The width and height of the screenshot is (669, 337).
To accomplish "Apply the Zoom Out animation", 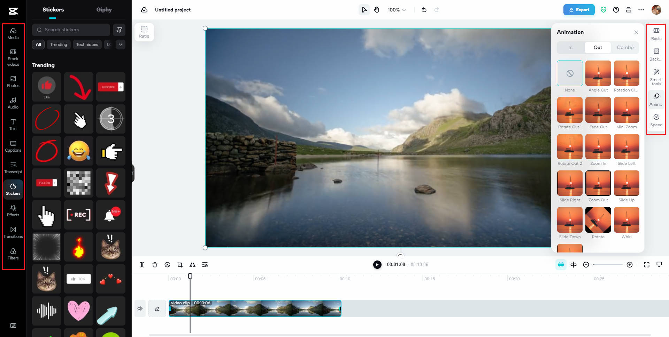I will (598, 183).
